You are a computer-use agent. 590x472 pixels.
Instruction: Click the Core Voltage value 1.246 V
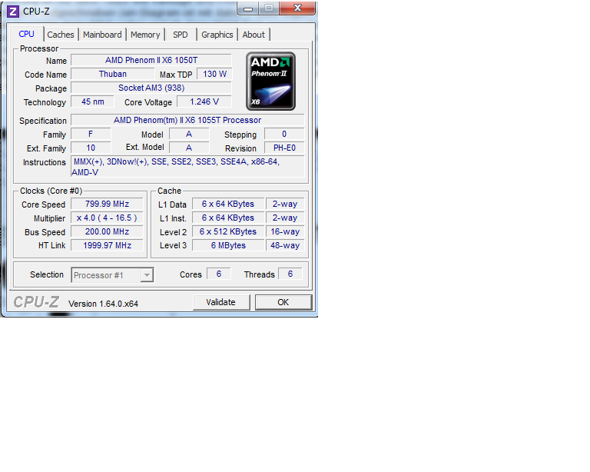[204, 101]
